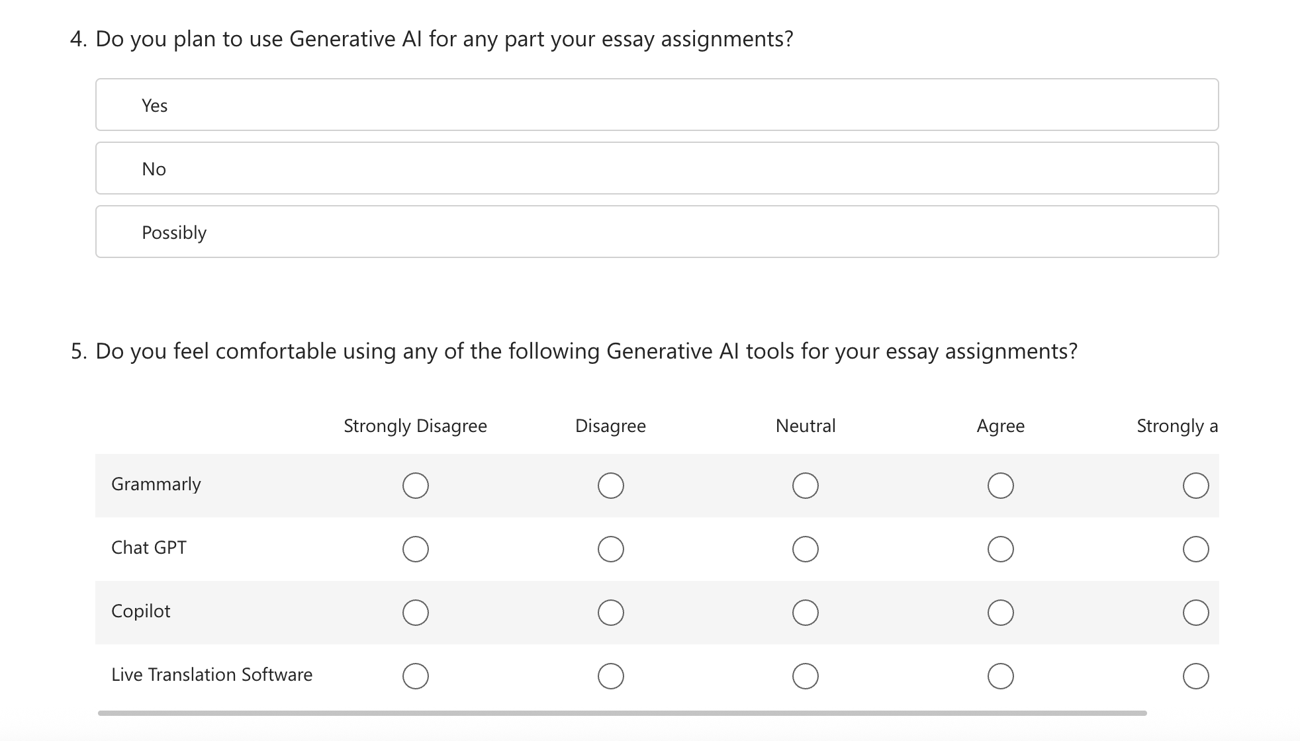
Task: Choose Possibly for question 4
Action: (655, 231)
